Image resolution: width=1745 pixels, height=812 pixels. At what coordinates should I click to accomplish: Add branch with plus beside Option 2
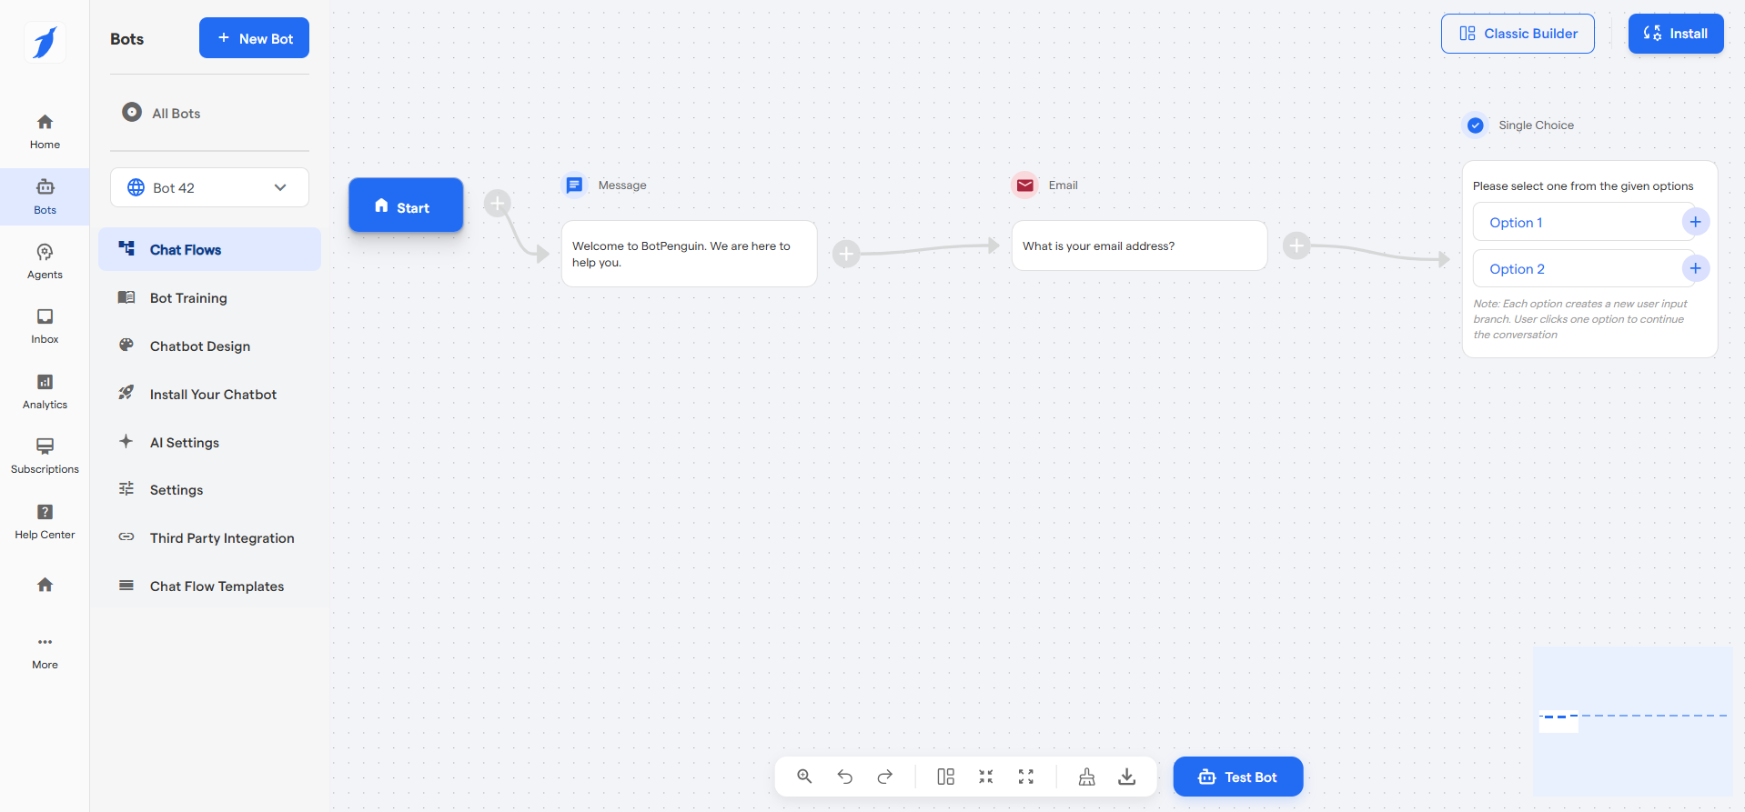(1695, 268)
